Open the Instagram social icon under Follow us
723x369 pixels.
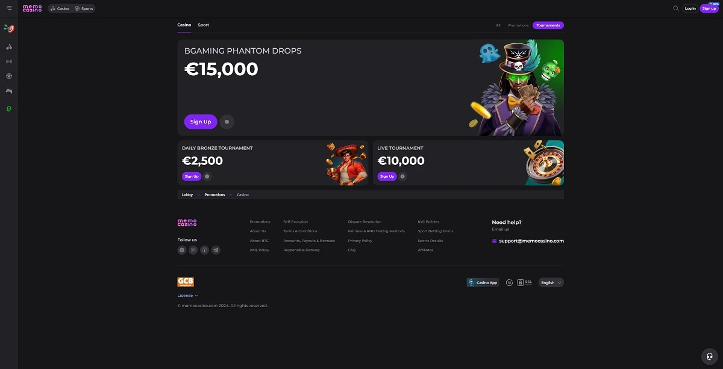[x=193, y=250]
